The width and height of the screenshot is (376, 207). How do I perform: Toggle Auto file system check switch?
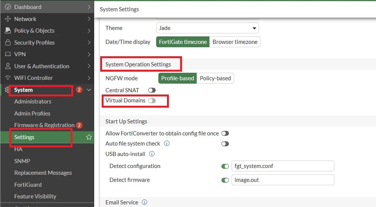[225, 144]
